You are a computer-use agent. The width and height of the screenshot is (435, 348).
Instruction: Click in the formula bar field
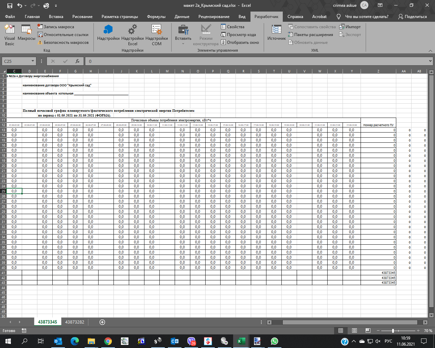click(257, 61)
